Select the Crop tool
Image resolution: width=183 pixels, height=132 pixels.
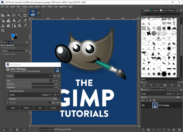click(x=25, y=15)
